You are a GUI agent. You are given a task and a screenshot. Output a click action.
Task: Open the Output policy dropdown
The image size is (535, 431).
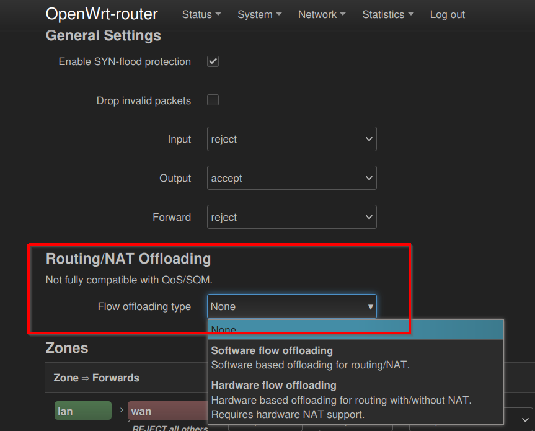[291, 179]
